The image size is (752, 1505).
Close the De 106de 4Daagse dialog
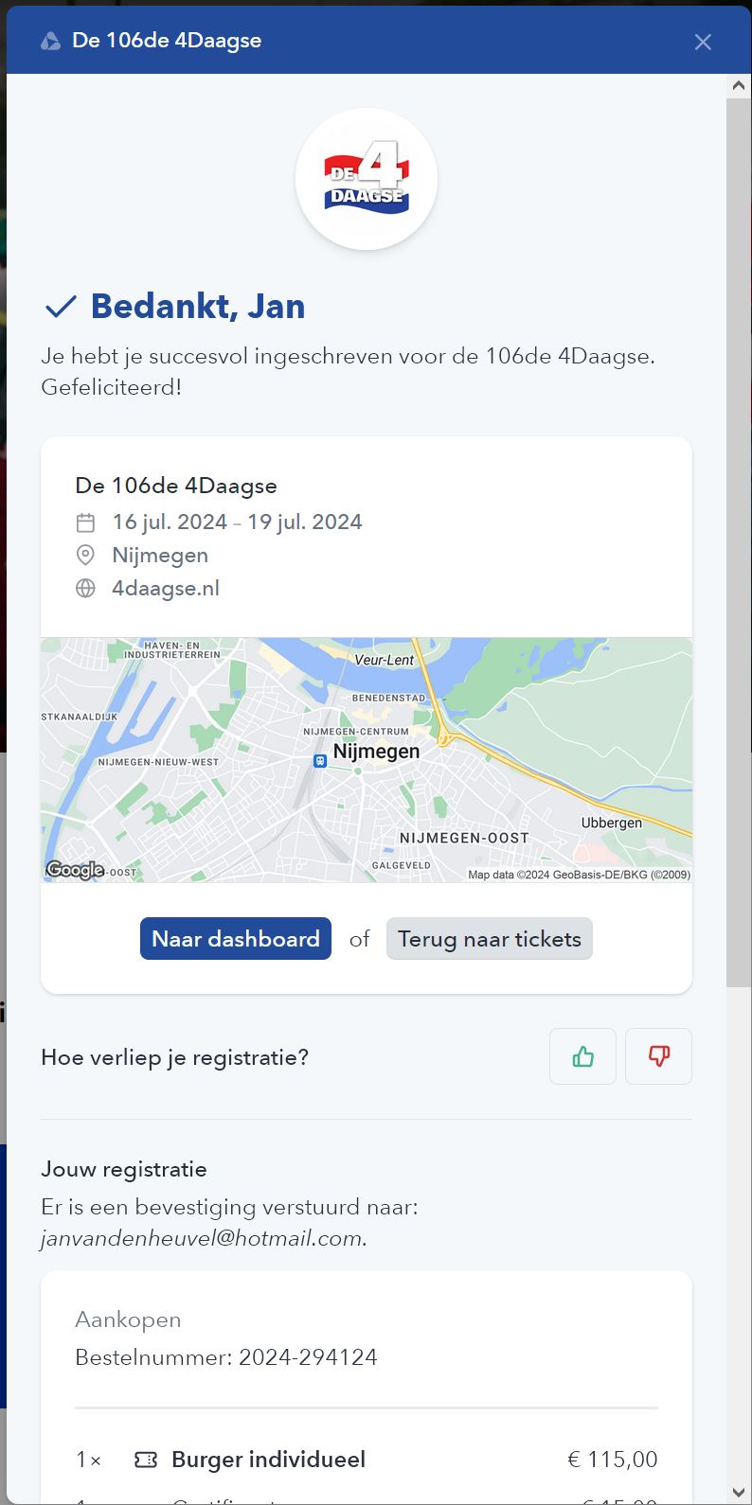(x=703, y=42)
